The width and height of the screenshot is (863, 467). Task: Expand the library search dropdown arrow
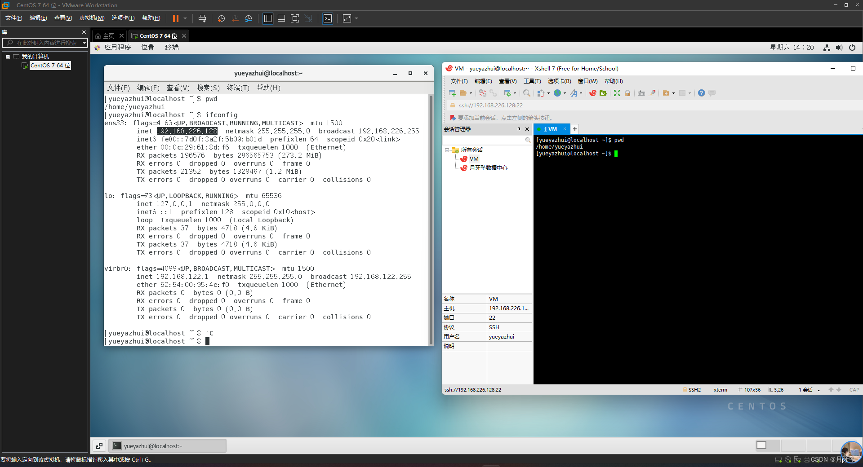click(x=84, y=43)
